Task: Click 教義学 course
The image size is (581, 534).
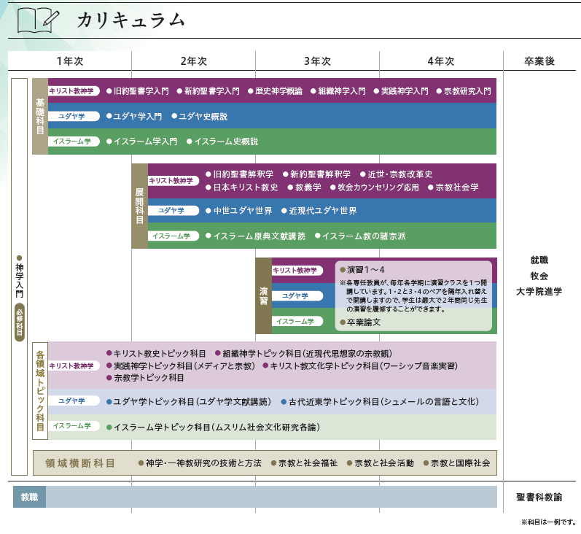Action: click(x=305, y=187)
